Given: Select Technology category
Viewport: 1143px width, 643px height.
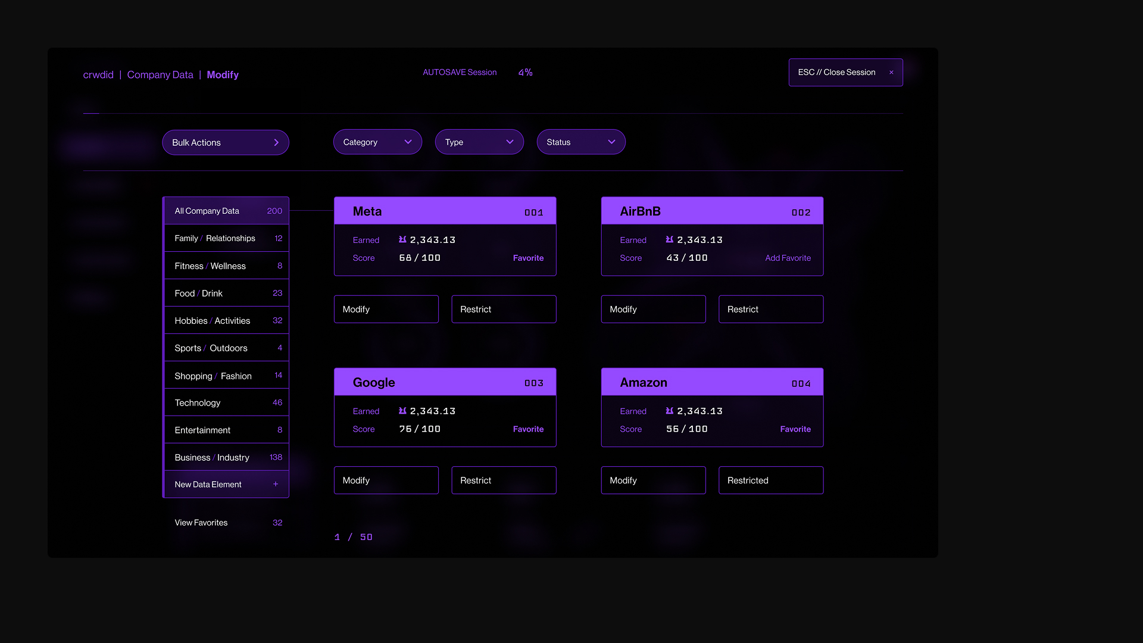Looking at the screenshot, I should (226, 402).
